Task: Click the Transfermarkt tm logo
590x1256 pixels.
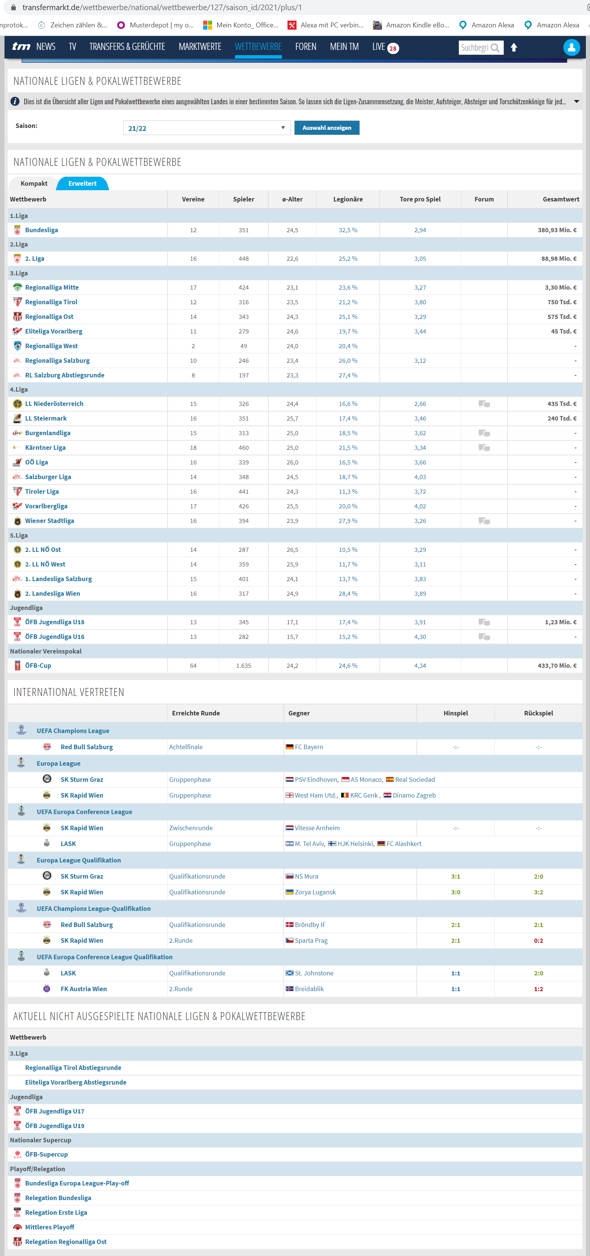Action: pyautogui.click(x=21, y=47)
